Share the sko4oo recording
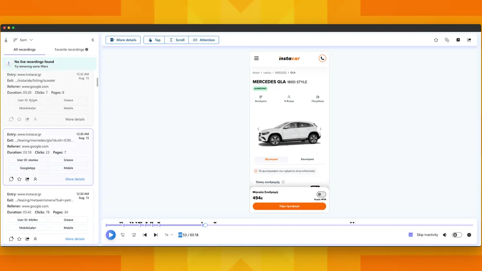 click(x=27, y=179)
